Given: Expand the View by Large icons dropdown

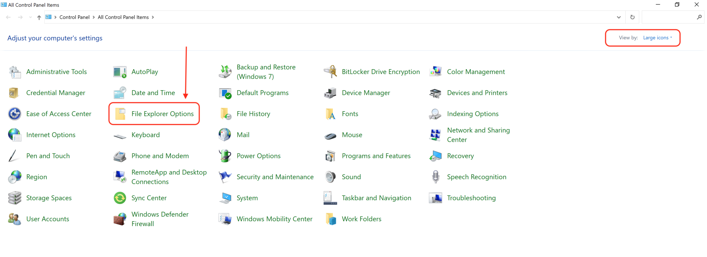Looking at the screenshot, I should tap(657, 38).
